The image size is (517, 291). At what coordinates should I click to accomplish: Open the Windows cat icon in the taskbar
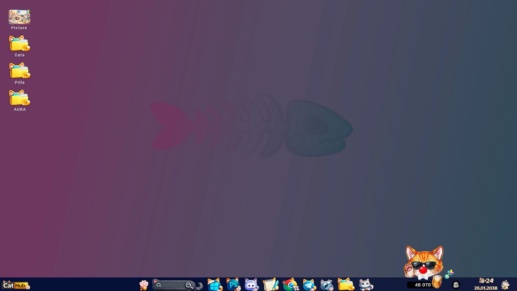pyautogui.click(x=214, y=285)
